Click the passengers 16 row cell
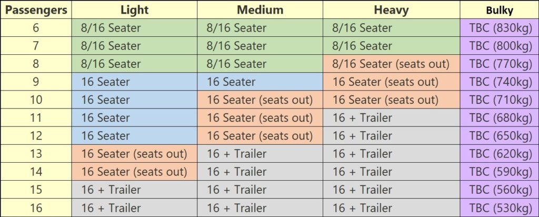 point(36,208)
